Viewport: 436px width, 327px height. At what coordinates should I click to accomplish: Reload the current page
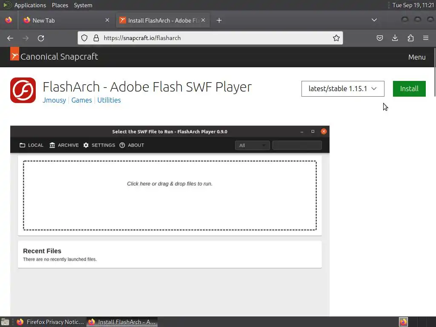[41, 38]
